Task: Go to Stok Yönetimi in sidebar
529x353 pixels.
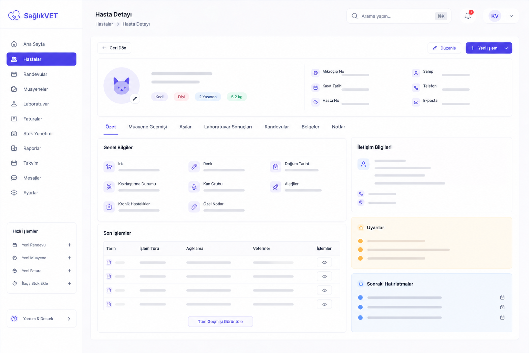Action: 38,133
